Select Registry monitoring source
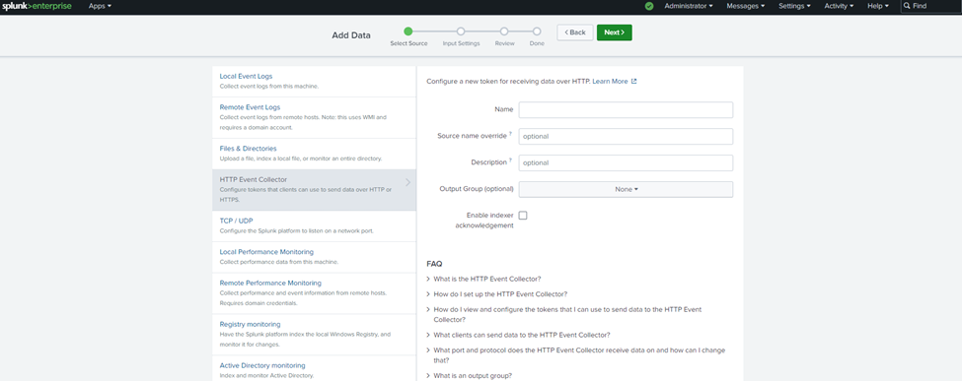Image resolution: width=962 pixels, height=381 pixels. (x=314, y=334)
